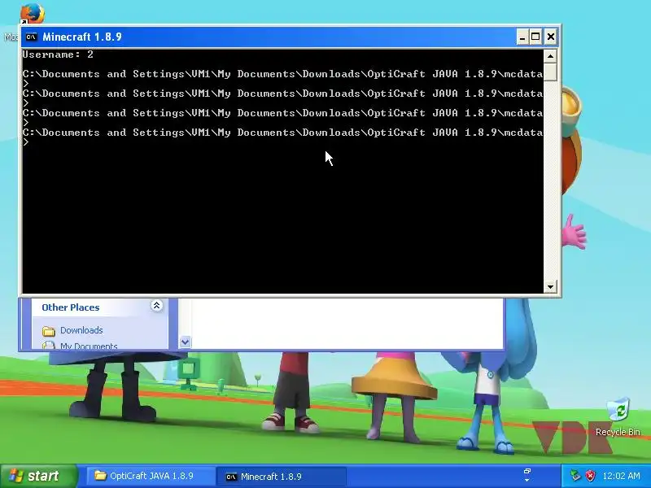Switch to OptiCraft JAVA 1.8.9 taskbar window
This screenshot has width=651, height=488.
tap(151, 476)
